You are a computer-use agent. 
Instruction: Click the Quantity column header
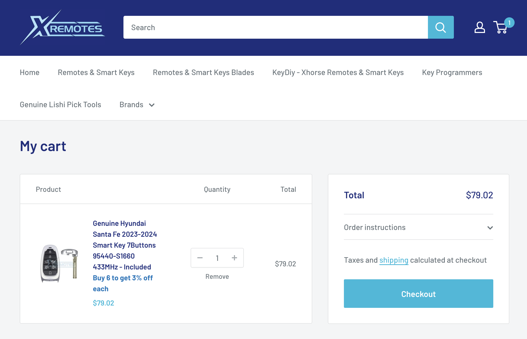[217, 189]
